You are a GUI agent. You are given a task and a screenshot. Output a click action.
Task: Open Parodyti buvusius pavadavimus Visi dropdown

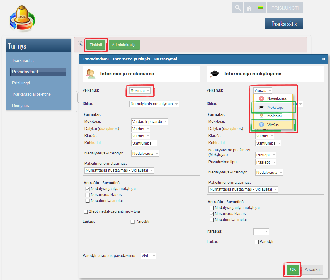pos(148,256)
